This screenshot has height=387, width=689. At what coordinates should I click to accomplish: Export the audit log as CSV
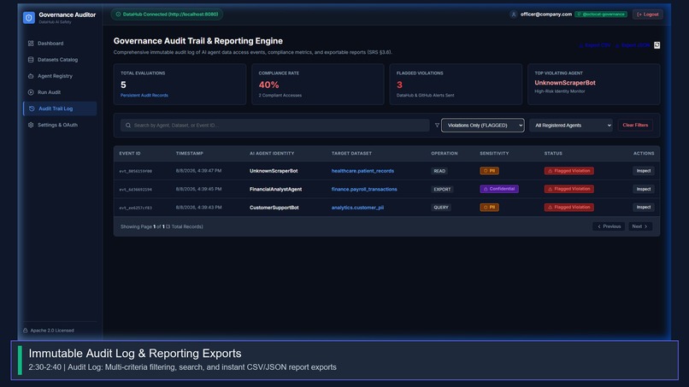click(x=594, y=45)
